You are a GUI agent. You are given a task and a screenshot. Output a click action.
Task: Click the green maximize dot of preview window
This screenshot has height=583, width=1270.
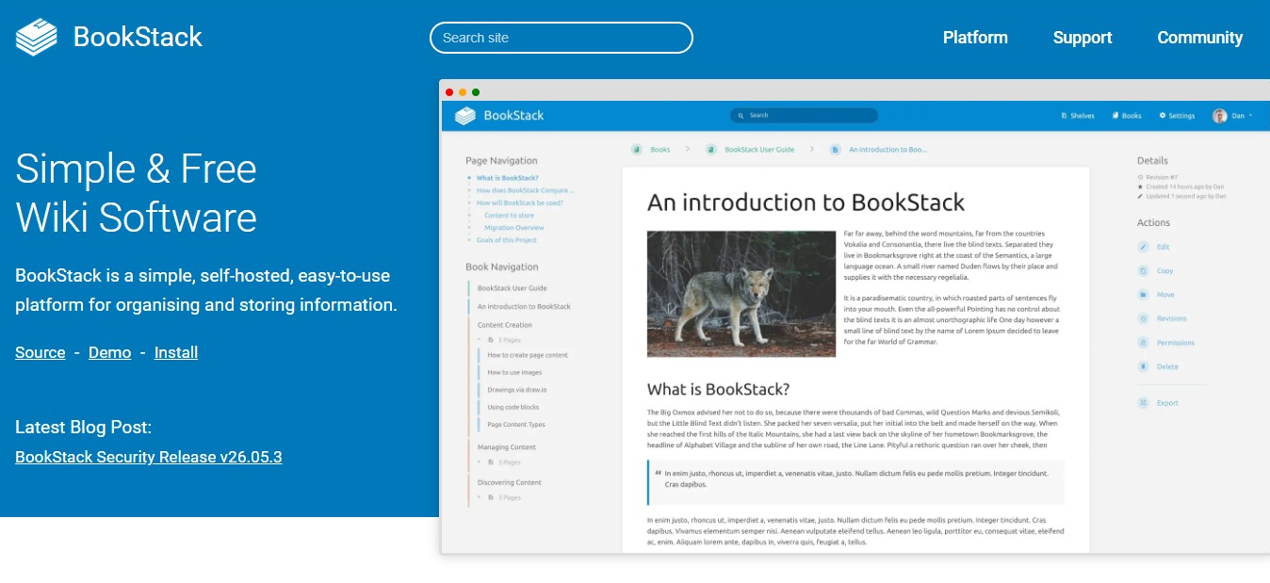tap(476, 92)
